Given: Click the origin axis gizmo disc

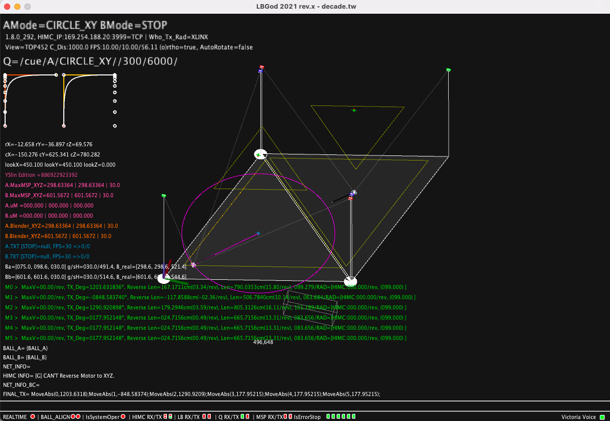Looking at the screenshot, I should pos(164,278).
